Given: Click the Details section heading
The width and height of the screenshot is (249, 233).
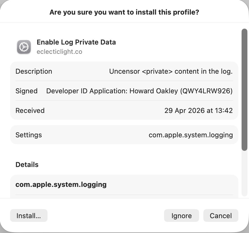Looking at the screenshot, I should pyautogui.click(x=27, y=165).
